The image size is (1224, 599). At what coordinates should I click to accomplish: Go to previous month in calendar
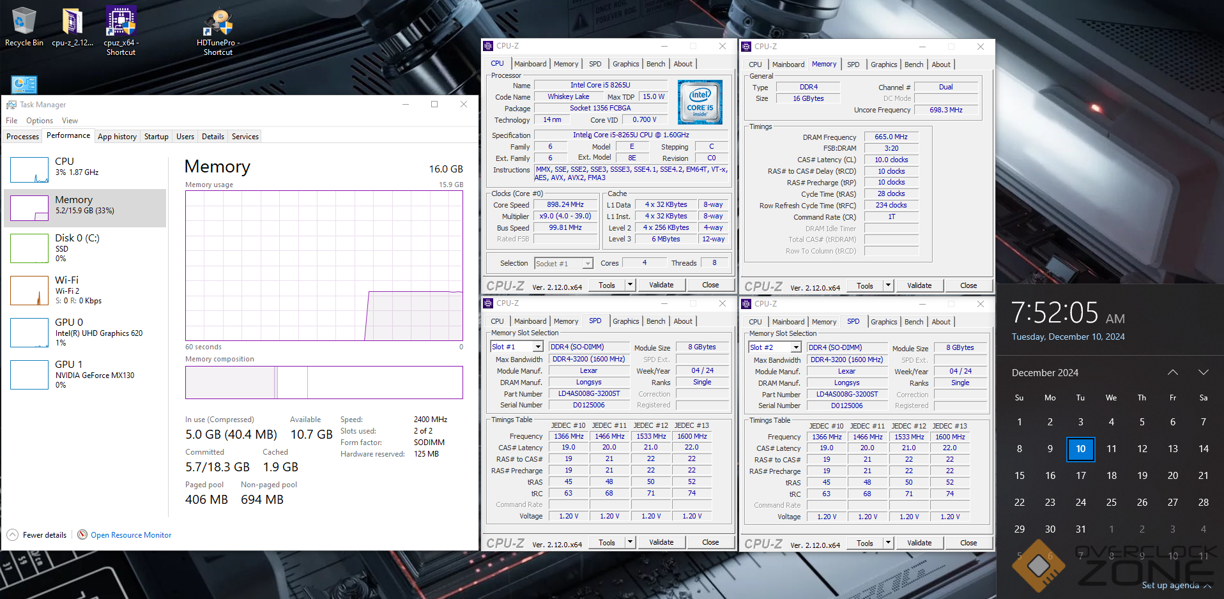[x=1172, y=372]
